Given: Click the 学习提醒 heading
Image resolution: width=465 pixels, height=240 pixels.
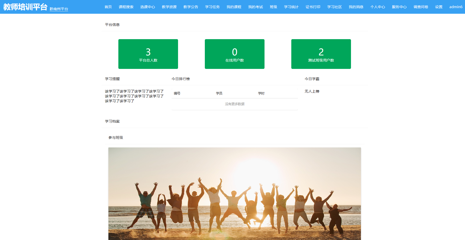Looking at the screenshot, I should click(x=112, y=79).
